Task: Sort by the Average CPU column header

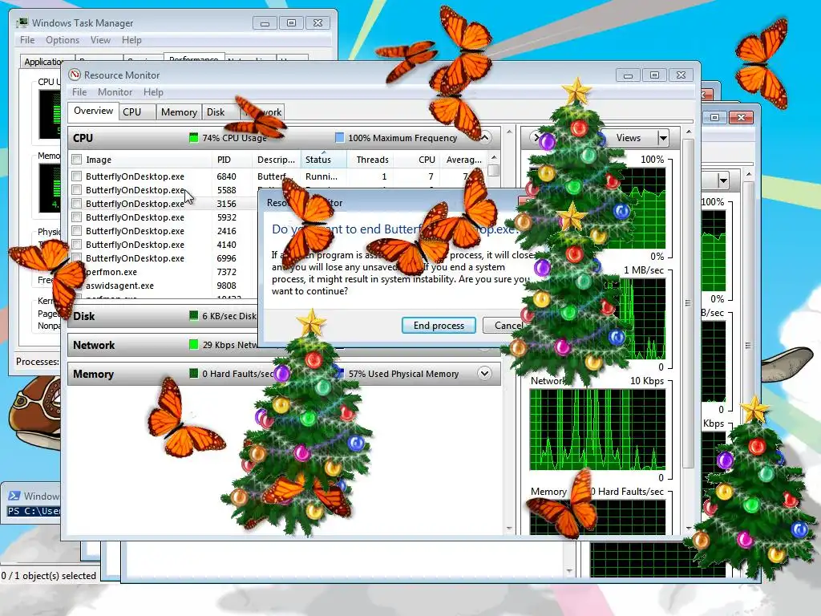Action: click(464, 160)
